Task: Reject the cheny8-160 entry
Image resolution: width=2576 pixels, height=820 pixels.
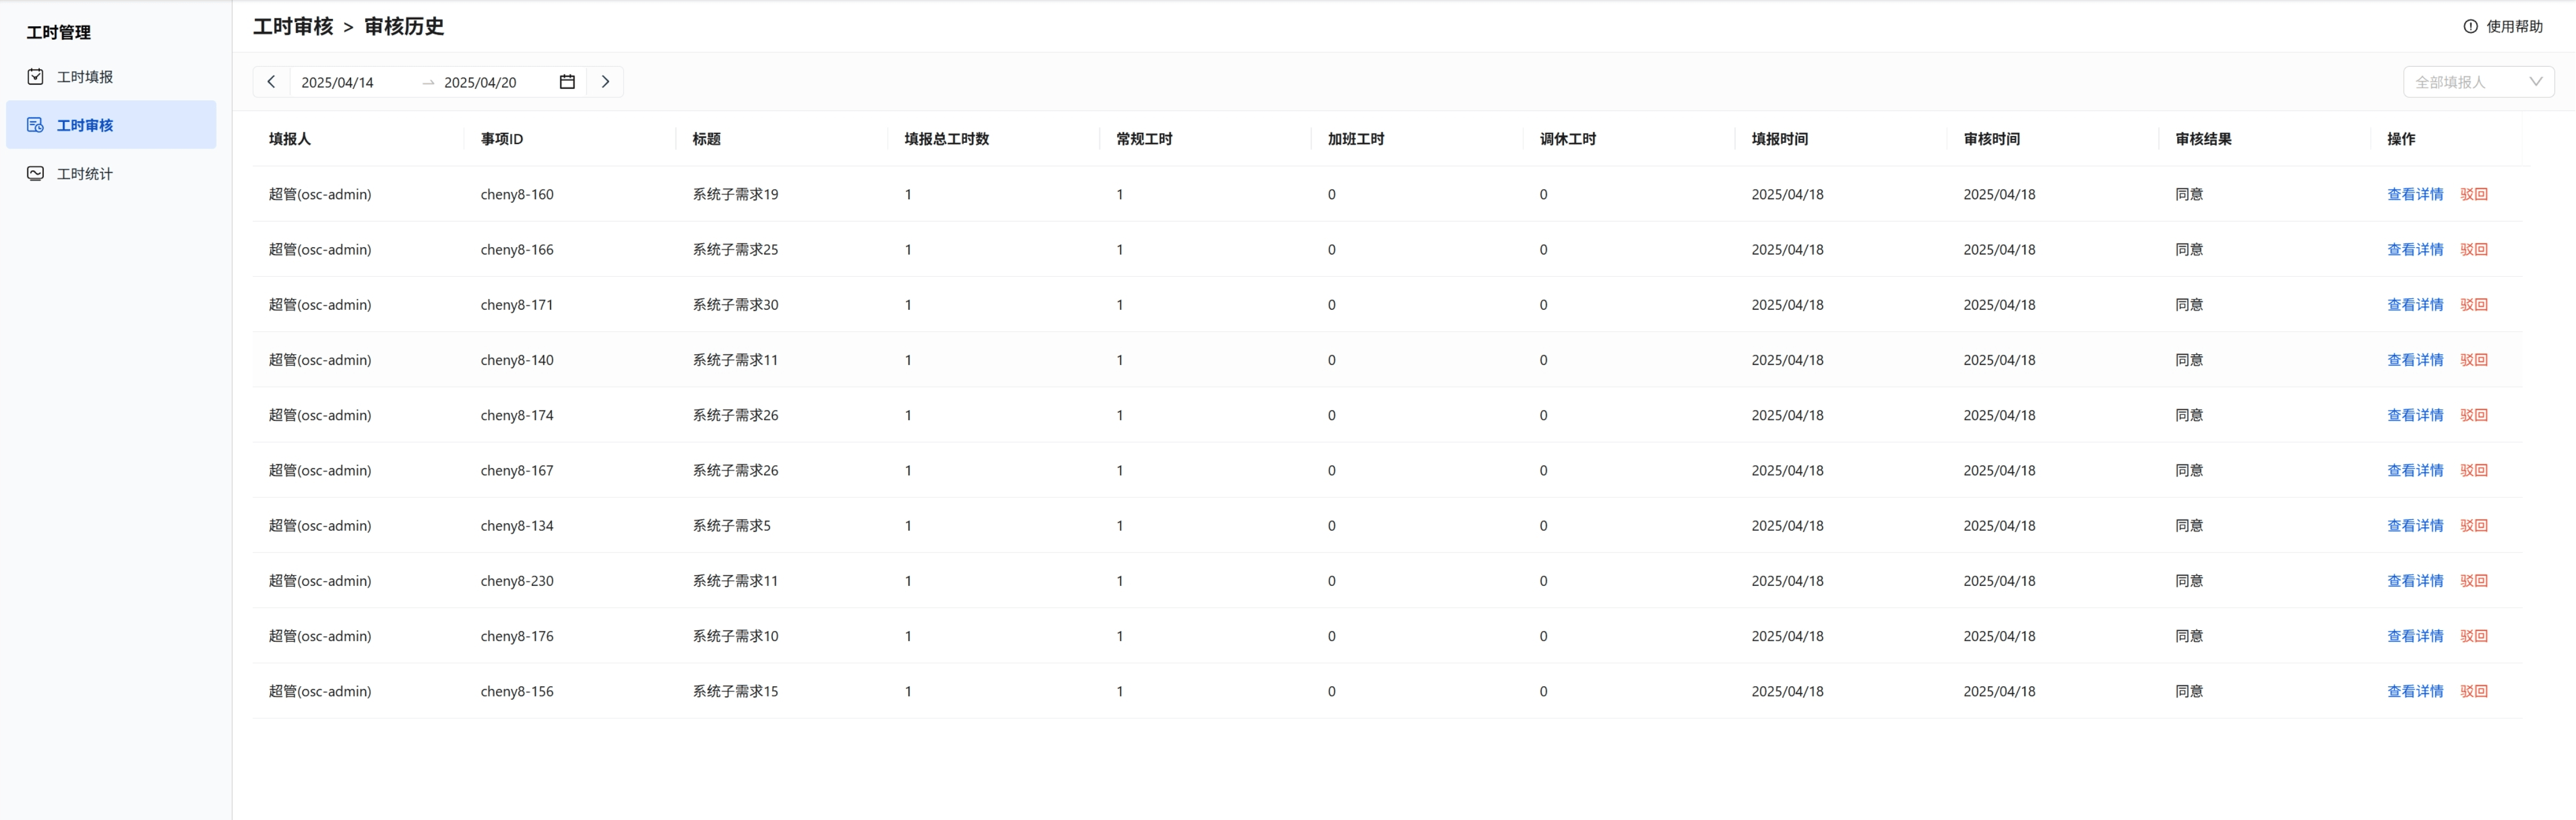Action: (2474, 194)
